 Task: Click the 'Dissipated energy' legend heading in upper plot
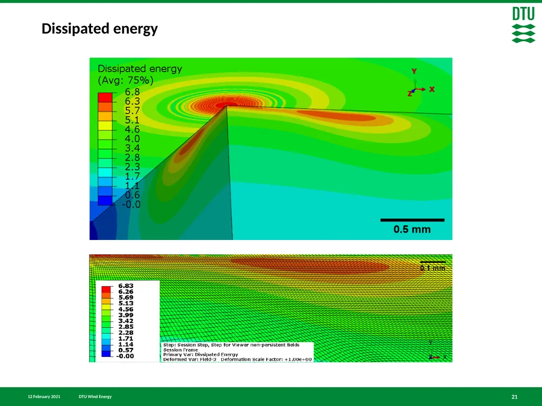click(140, 69)
